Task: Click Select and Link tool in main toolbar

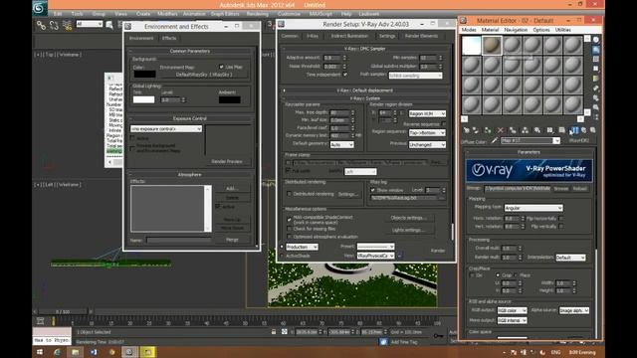Action: pos(41,26)
